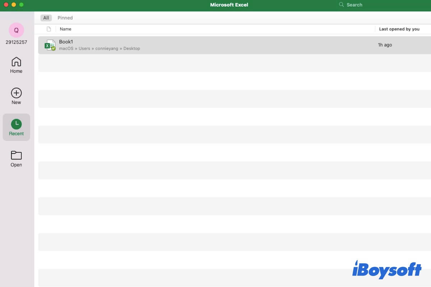This screenshot has width=431, height=287.
Task: Sort by Last opened by you column
Action: 400,29
